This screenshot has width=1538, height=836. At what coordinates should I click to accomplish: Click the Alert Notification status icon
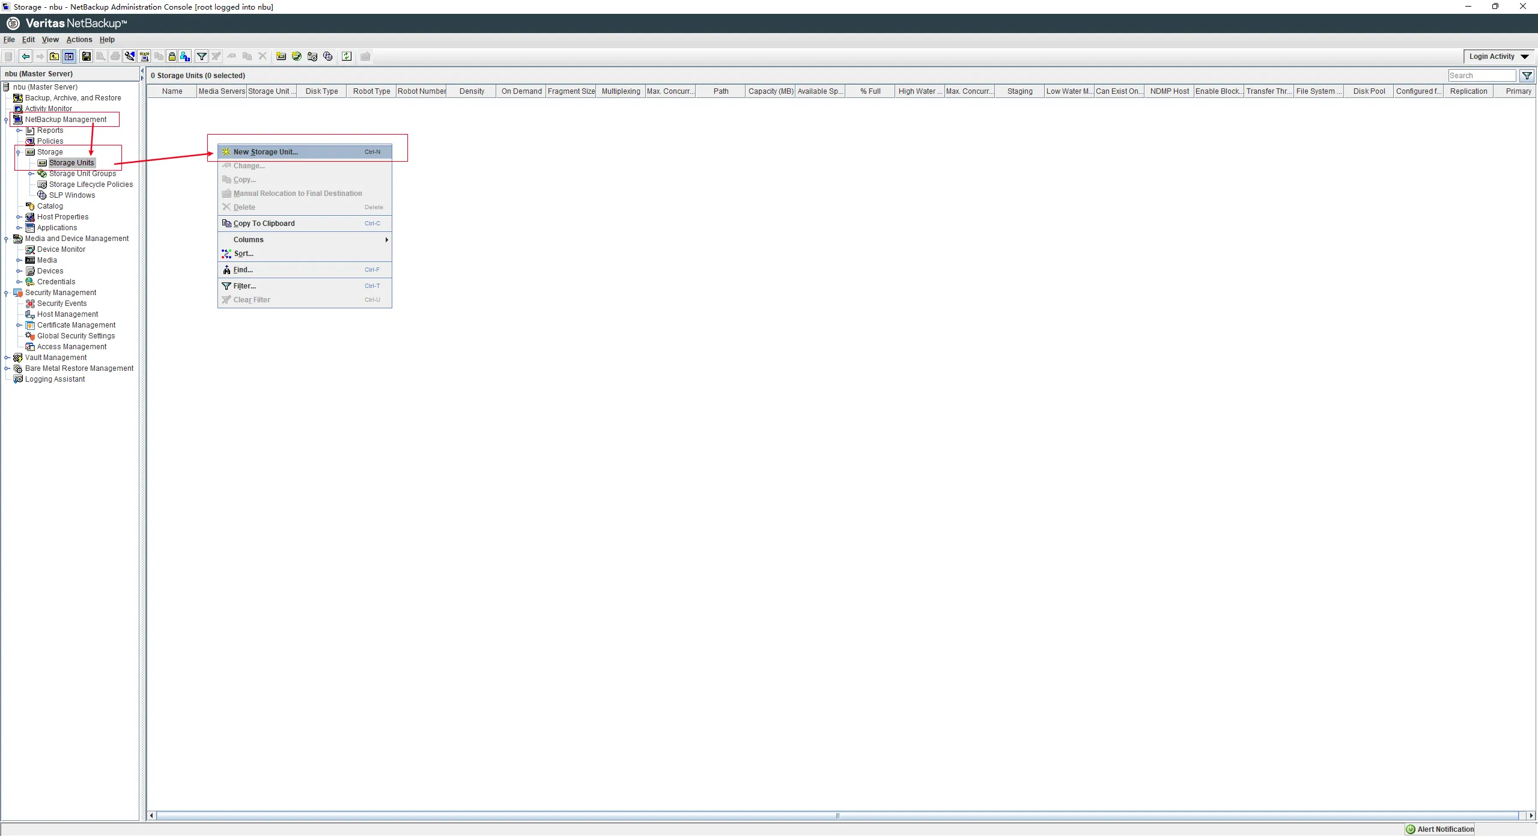click(1411, 829)
